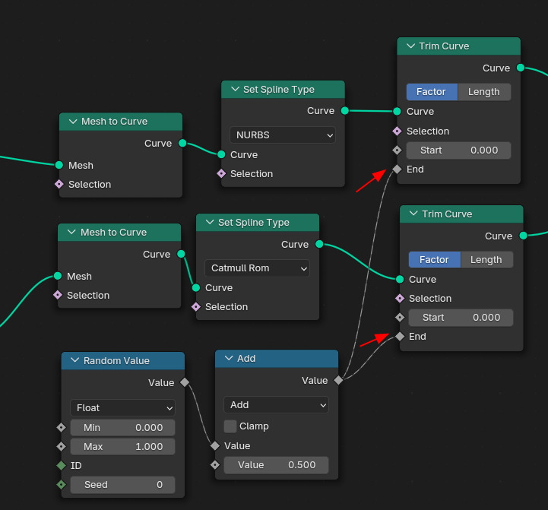Screen dimensions: 548x510
Task: Open the NURBS spline type dropdown
Action: (x=283, y=135)
